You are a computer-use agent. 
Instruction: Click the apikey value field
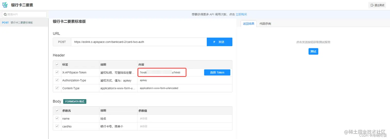point(184,80)
